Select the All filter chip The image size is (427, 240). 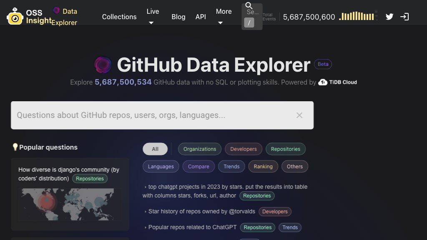pos(155,149)
